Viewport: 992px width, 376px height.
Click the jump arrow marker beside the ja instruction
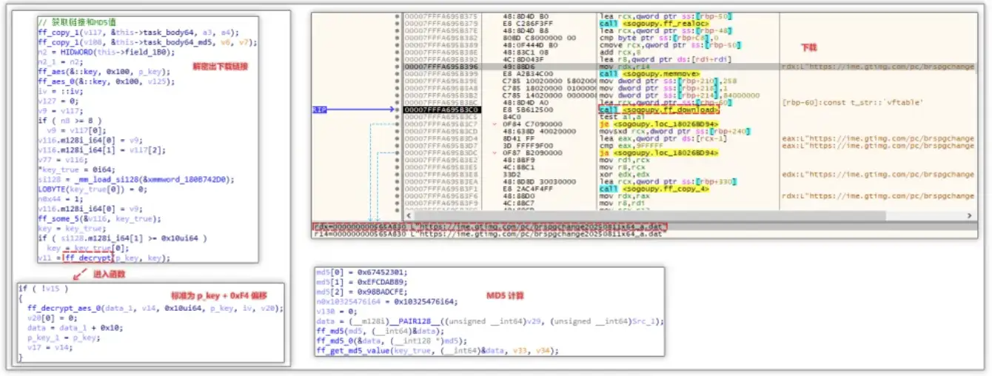tap(494, 152)
